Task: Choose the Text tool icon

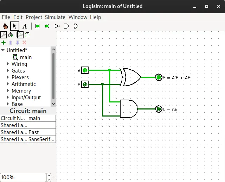Action: (x=25, y=26)
